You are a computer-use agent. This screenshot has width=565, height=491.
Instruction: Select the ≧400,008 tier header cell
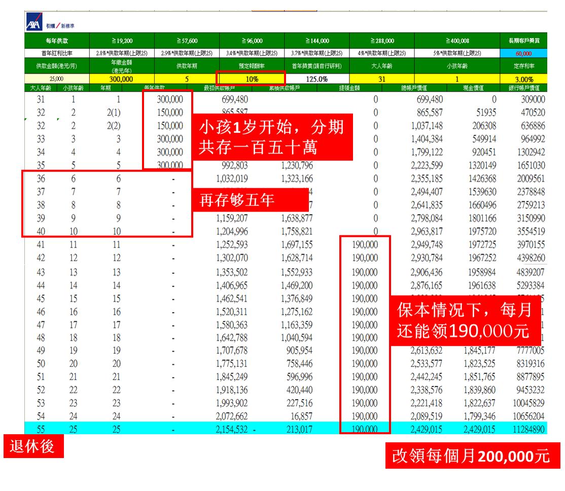click(457, 41)
